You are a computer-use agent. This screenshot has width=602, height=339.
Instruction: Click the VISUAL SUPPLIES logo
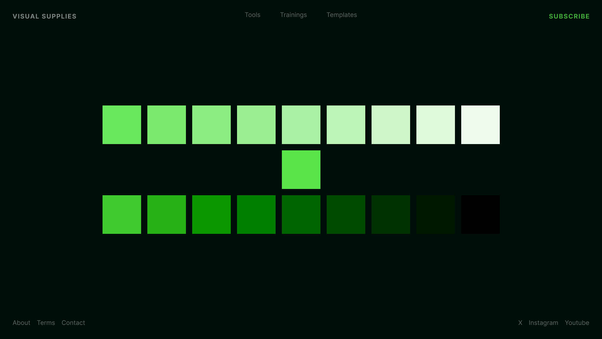click(45, 16)
